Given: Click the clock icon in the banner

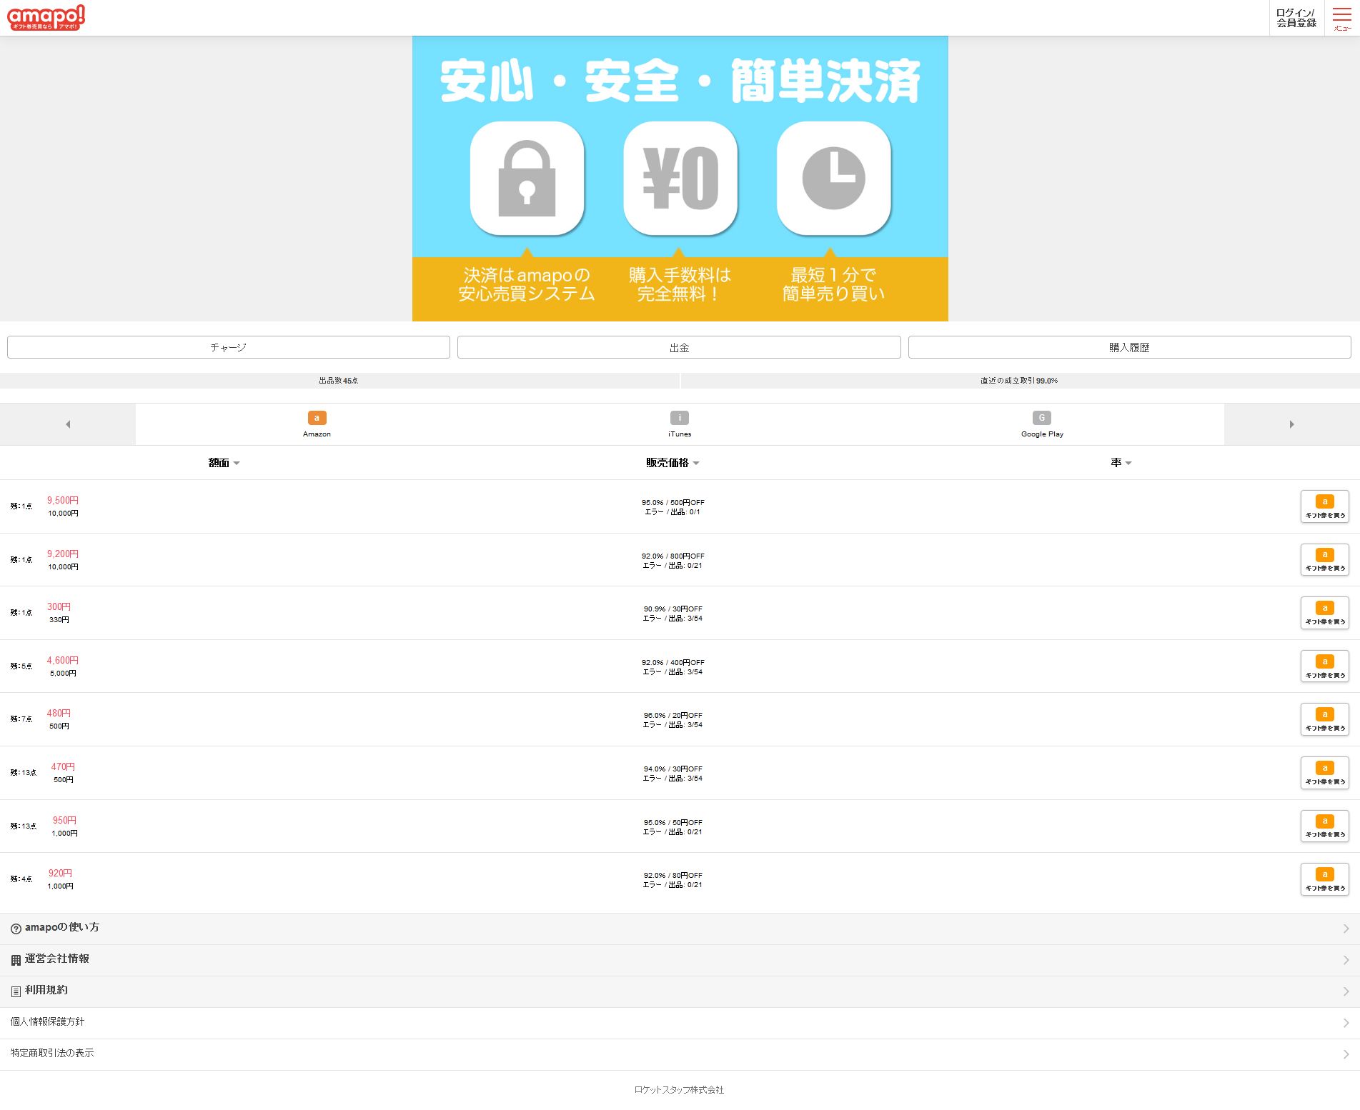Looking at the screenshot, I should tap(833, 179).
